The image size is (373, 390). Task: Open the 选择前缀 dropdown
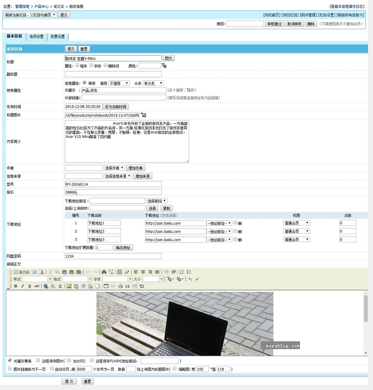[x=157, y=201]
